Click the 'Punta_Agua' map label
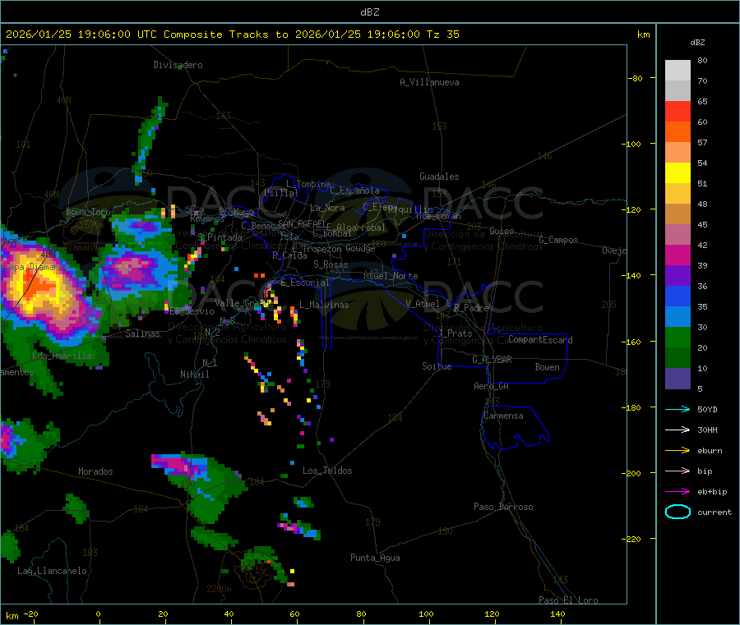 tap(375, 558)
